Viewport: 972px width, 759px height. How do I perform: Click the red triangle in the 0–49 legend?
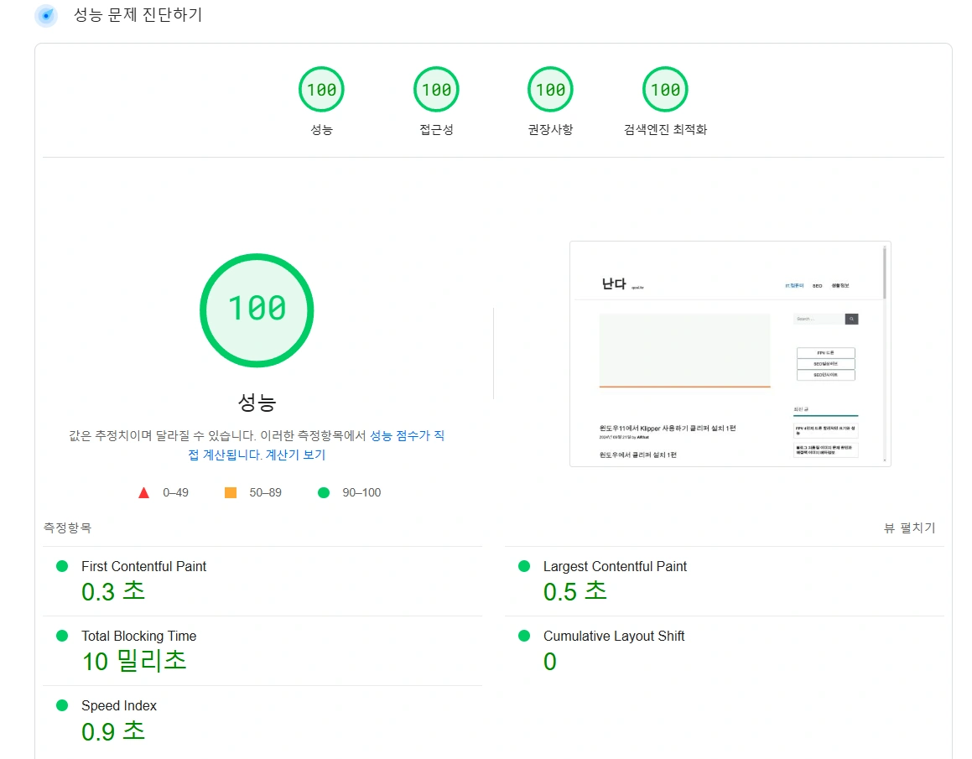(143, 492)
